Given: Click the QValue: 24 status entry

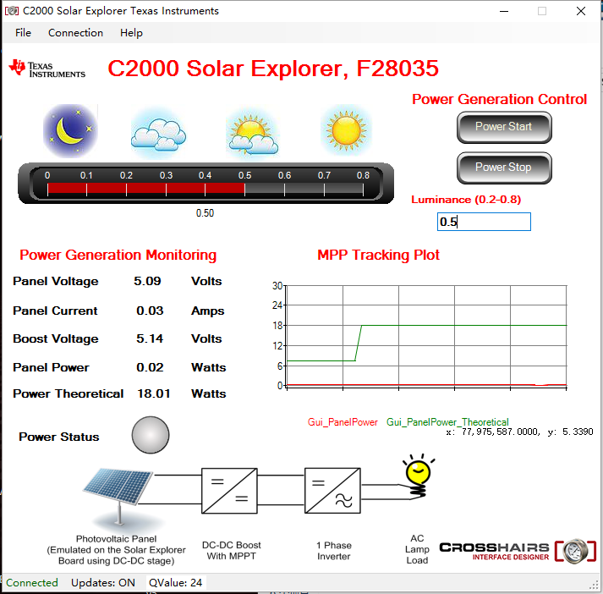Looking at the screenshot, I should coord(175,582).
